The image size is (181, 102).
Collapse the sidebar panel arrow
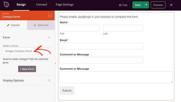pos(56,63)
